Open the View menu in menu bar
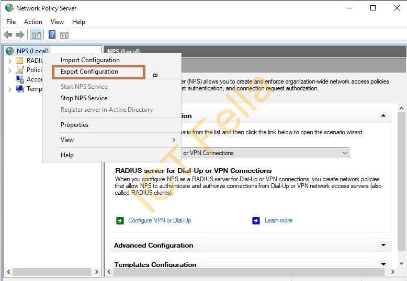This screenshot has width=407, height=281. coord(57,22)
